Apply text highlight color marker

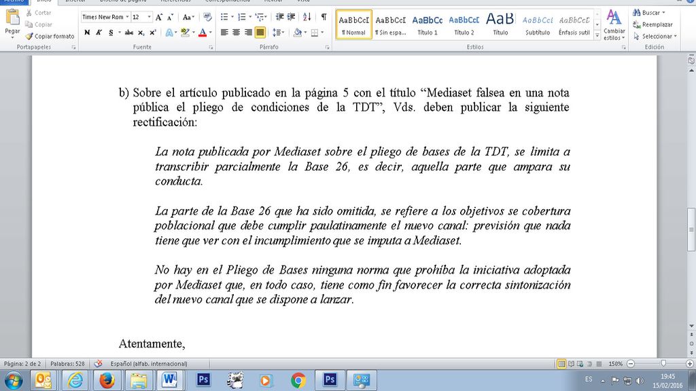click(185, 33)
